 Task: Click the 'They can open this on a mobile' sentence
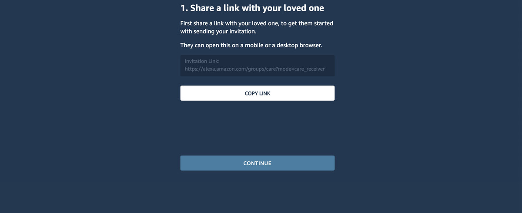tap(251, 46)
